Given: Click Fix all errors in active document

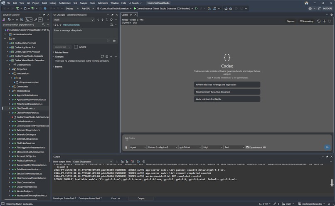Looking at the screenshot, I should [227, 92].
